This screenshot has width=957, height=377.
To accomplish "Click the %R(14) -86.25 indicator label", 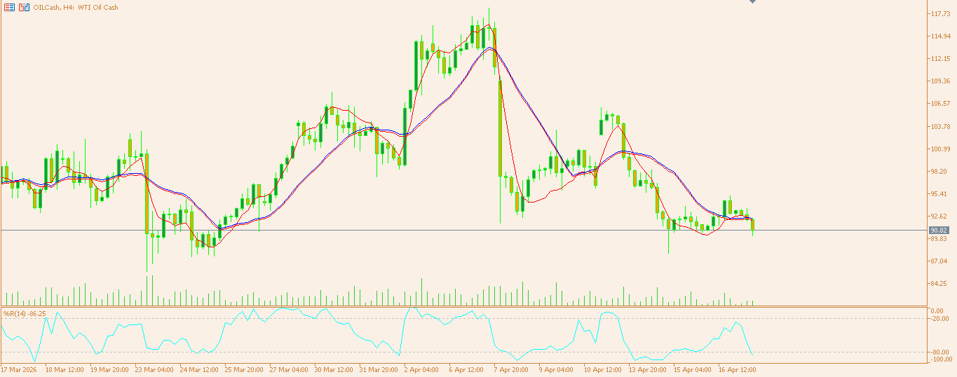I will pos(25,313).
